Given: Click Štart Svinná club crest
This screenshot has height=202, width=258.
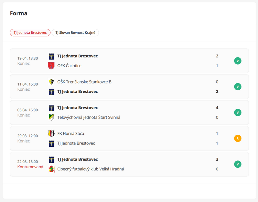Looking at the screenshot, I should [51, 117].
